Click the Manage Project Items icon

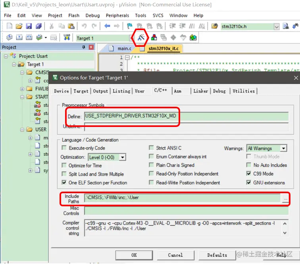click(x=154, y=37)
